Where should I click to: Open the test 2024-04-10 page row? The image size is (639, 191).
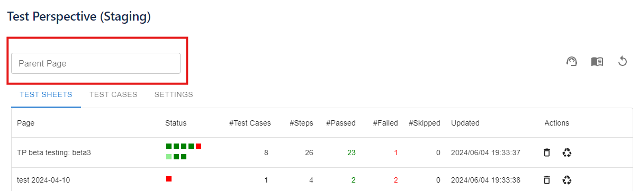coord(322,180)
